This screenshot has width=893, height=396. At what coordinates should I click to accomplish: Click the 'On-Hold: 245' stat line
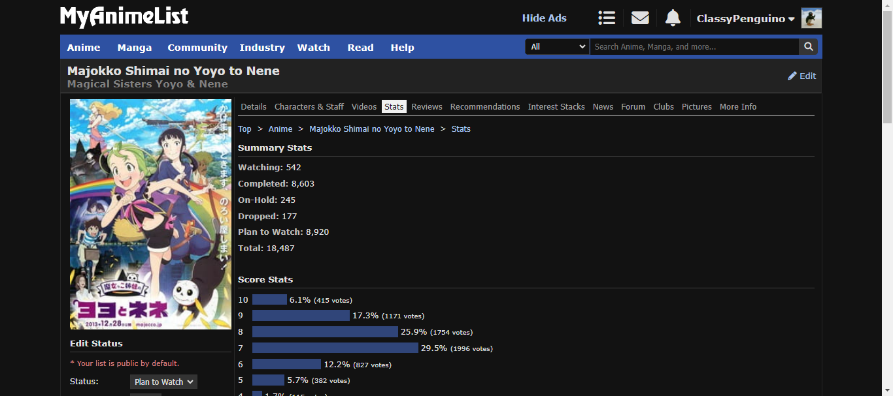267,200
